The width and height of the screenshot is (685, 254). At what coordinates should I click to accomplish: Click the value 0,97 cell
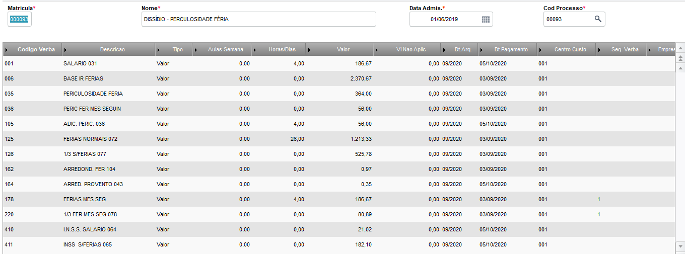tap(366, 169)
